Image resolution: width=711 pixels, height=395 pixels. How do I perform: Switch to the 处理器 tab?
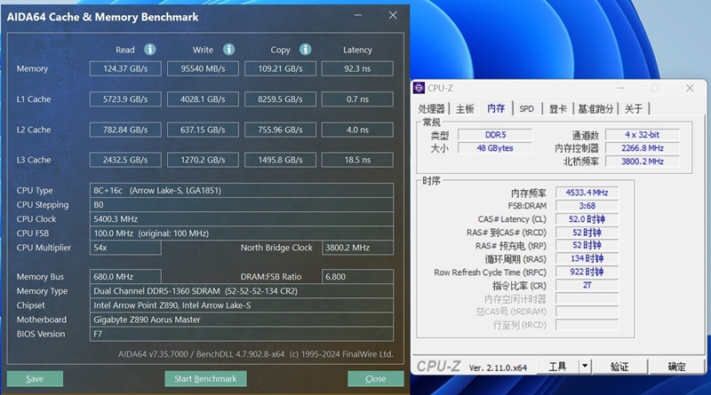coord(432,108)
